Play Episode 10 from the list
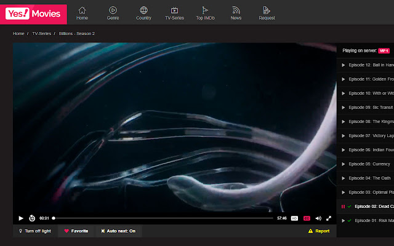 coord(365,93)
